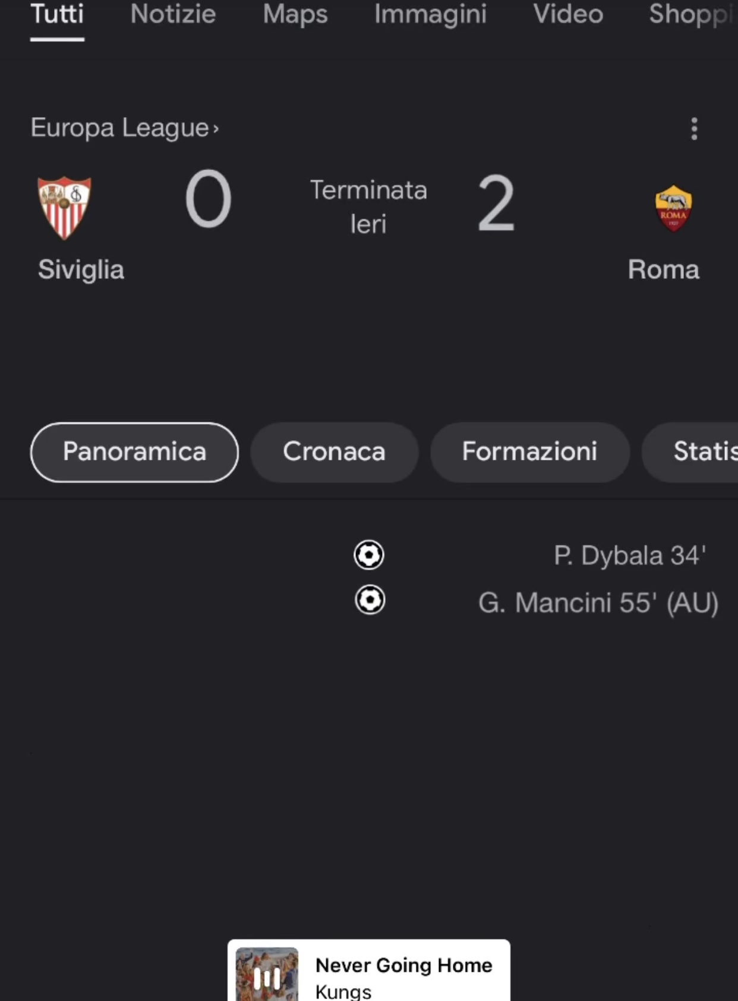This screenshot has width=738, height=1001.
Task: Open the Never Going Home song title
Action: tap(403, 965)
